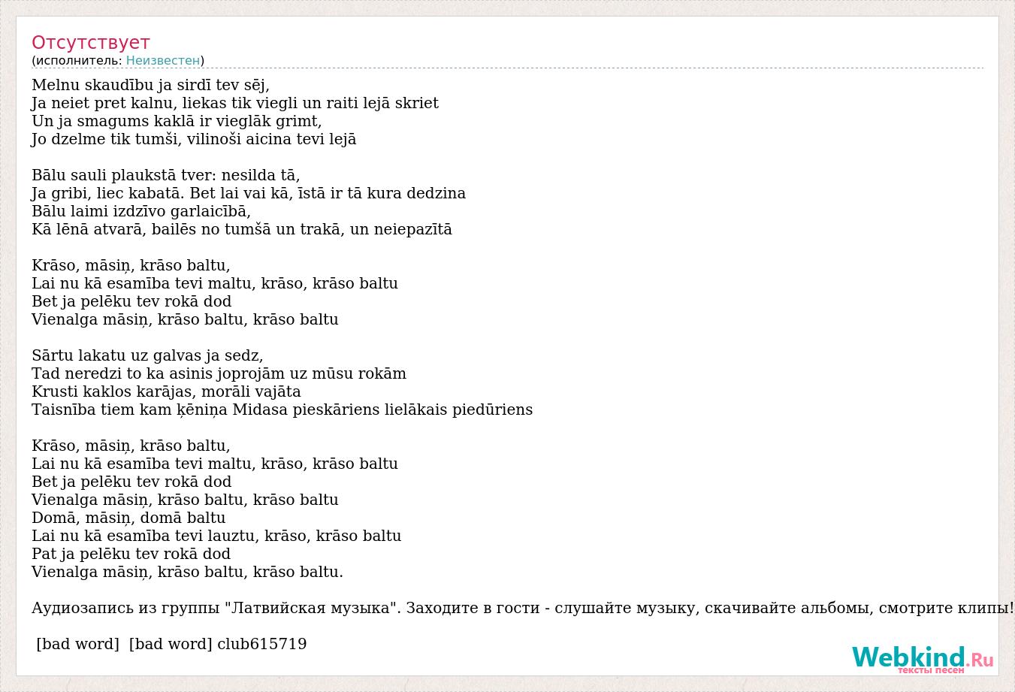Click the line 'Bālu laimi izdzīvo garlaicībā,'
Screen dimensions: 1015x692
[141, 211]
